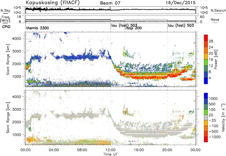Screen dimensions: 226x156
Task: Click the 'N.Sky' axis label
Action: tap(5, 10)
